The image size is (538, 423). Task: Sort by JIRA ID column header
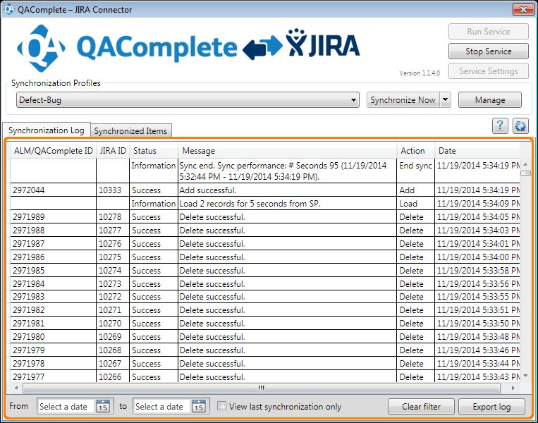point(113,151)
